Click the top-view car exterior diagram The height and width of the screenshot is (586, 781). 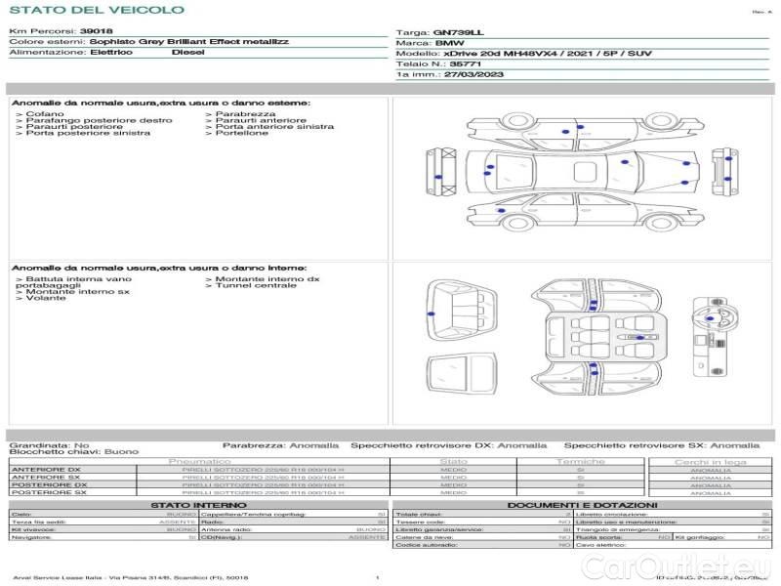[582, 172]
